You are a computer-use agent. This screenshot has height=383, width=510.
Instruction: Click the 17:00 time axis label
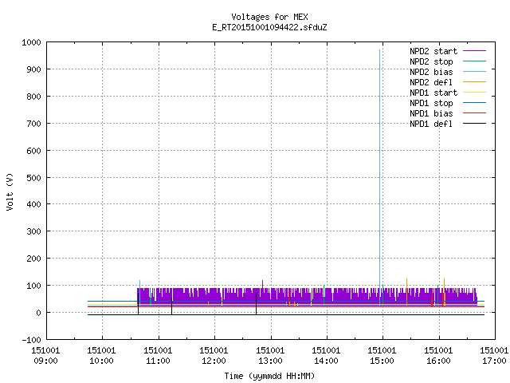(494, 361)
